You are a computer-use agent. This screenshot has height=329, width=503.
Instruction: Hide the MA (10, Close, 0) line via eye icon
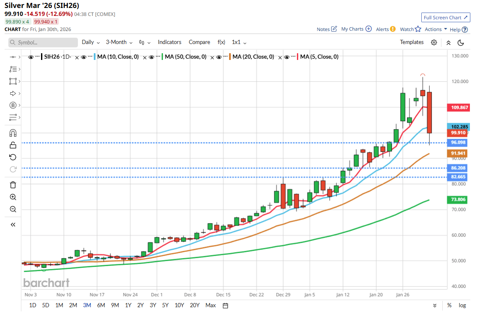point(84,57)
